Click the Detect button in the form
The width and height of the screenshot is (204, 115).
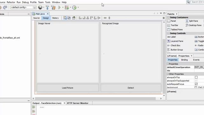click(131, 88)
